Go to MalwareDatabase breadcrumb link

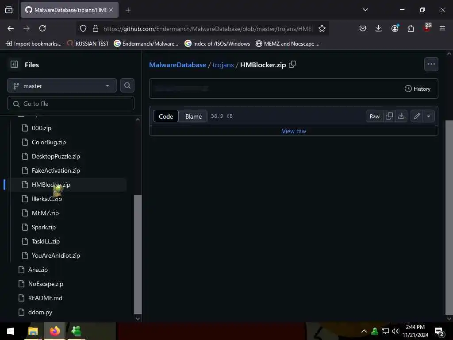point(178,65)
